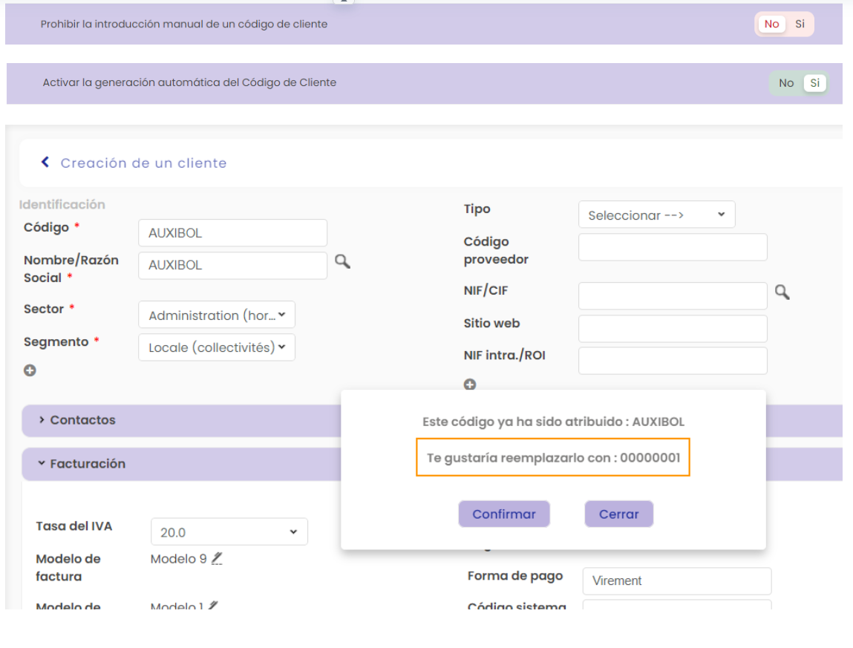853x648 pixels.
Task: Open the Tasa del IVA dropdown
Action: (x=229, y=532)
